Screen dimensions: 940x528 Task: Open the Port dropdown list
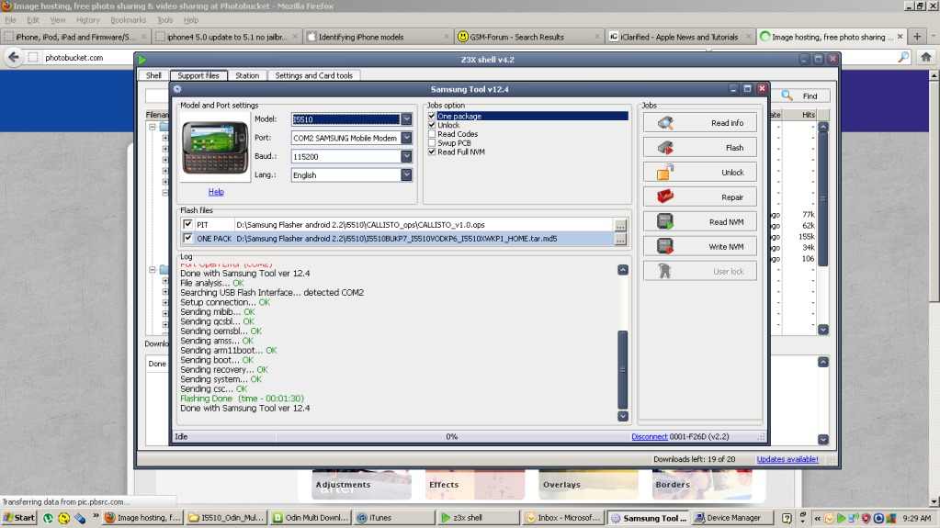click(x=406, y=138)
